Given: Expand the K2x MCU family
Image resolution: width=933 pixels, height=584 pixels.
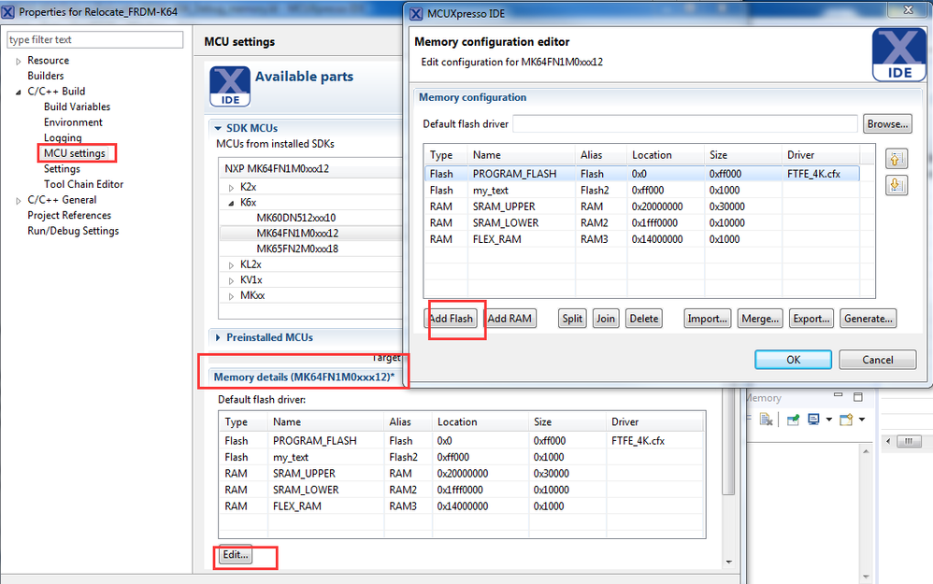Looking at the screenshot, I should coord(232,187).
